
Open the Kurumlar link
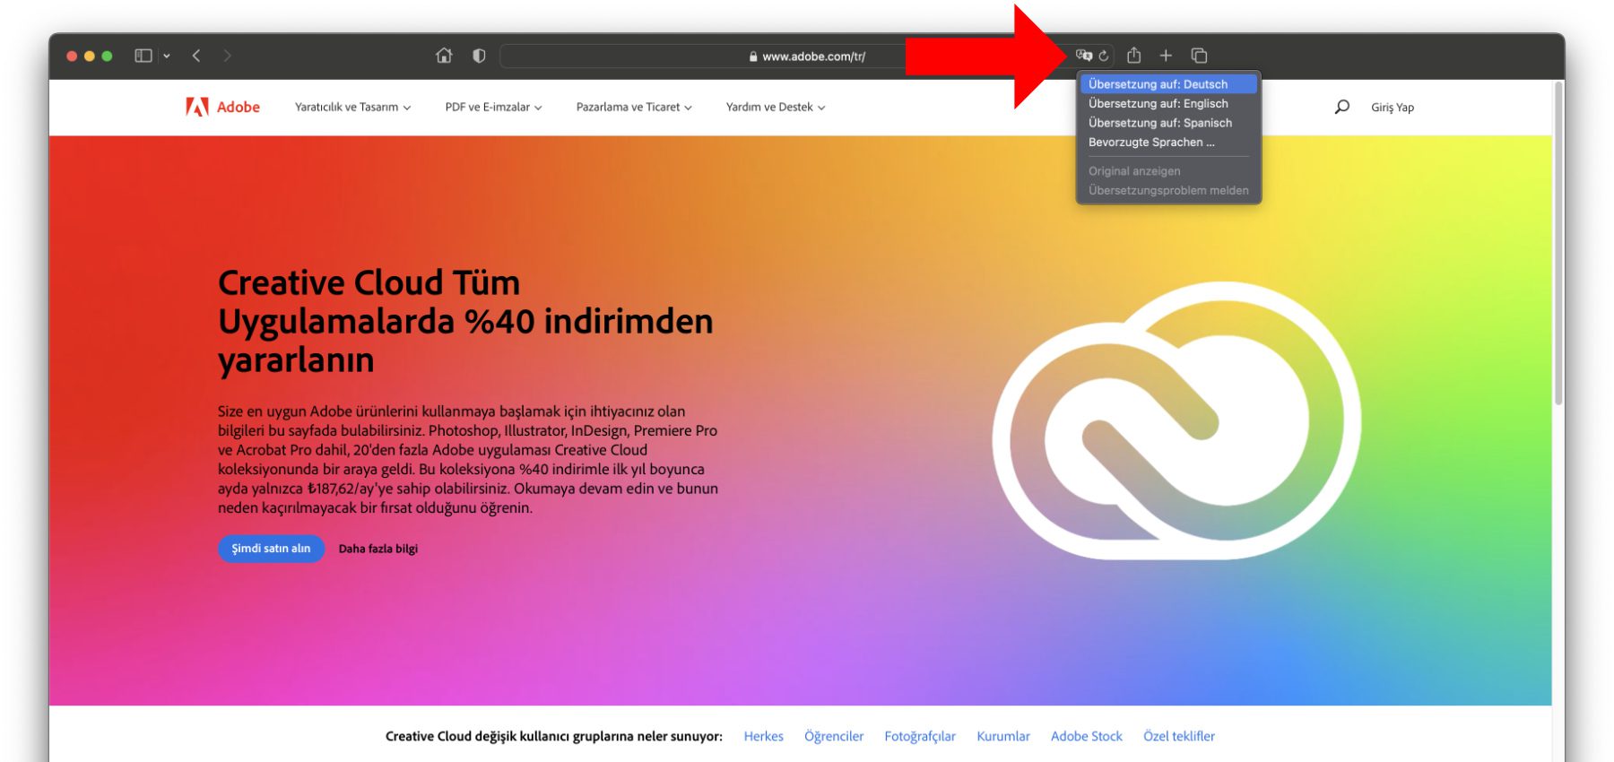point(1003,736)
